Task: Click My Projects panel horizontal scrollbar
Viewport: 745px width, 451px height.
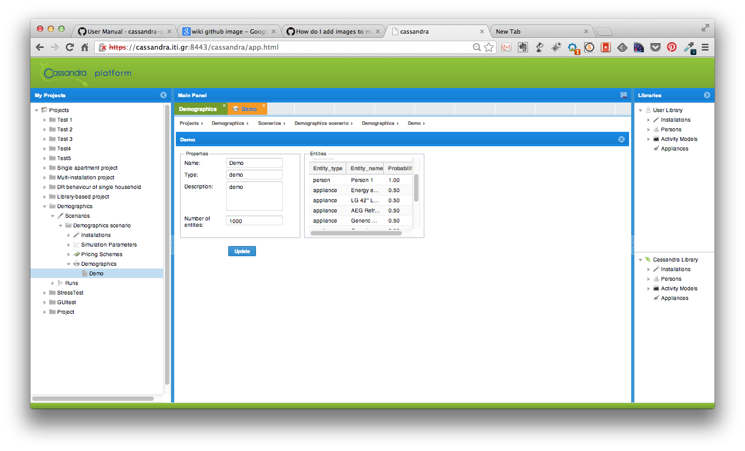Action: pyautogui.click(x=93, y=399)
